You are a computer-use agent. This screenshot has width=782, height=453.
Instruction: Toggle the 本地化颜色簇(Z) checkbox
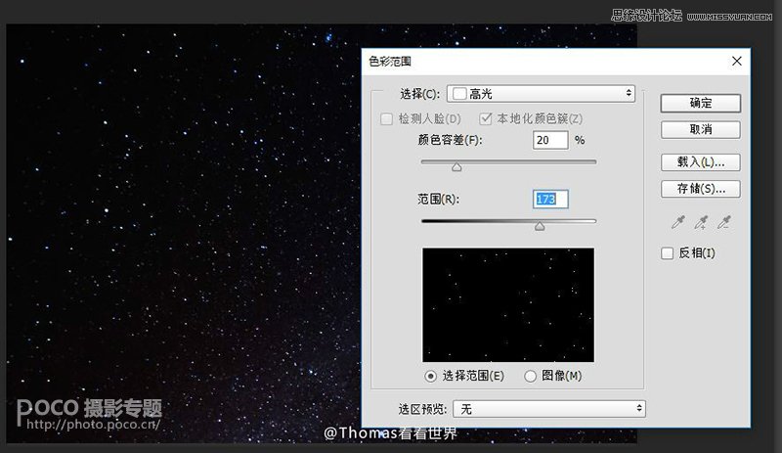pos(485,118)
